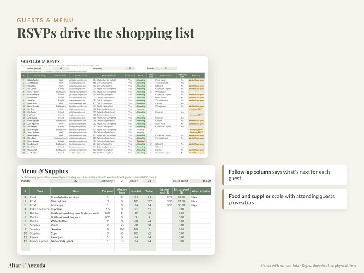This screenshot has height=273, width=364.
Task: Click the 'Guest List & RSVPs' sheet title
Action: (x=40, y=61)
